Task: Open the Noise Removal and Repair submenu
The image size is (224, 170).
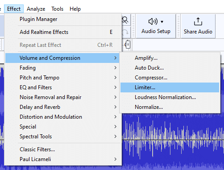Action: (62, 97)
